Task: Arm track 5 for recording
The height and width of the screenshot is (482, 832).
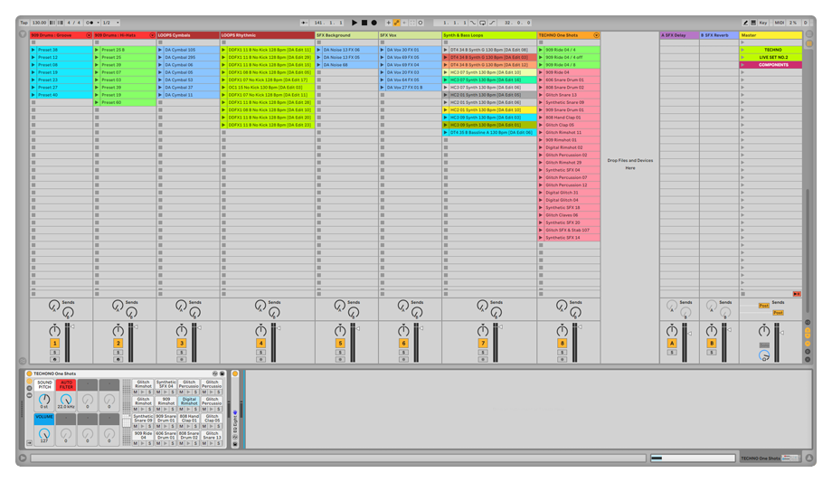Action: click(340, 359)
